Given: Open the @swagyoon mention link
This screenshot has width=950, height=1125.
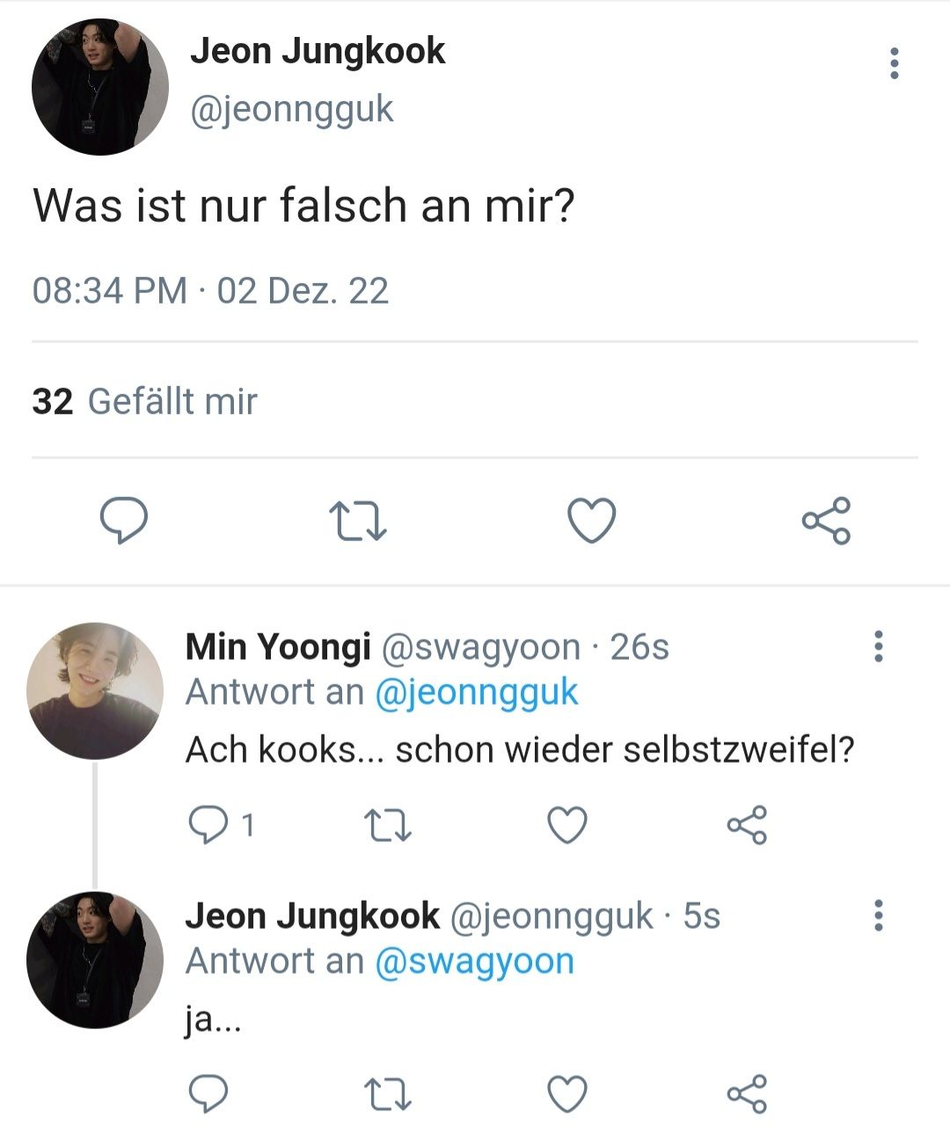Looking at the screenshot, I should tap(474, 961).
